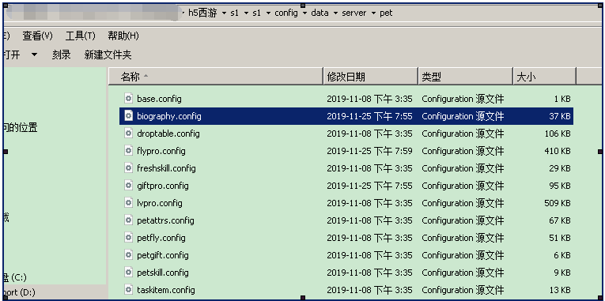Screen dimensions: 605x301
Task: Click the giftpro.config file icon
Action: click(128, 185)
